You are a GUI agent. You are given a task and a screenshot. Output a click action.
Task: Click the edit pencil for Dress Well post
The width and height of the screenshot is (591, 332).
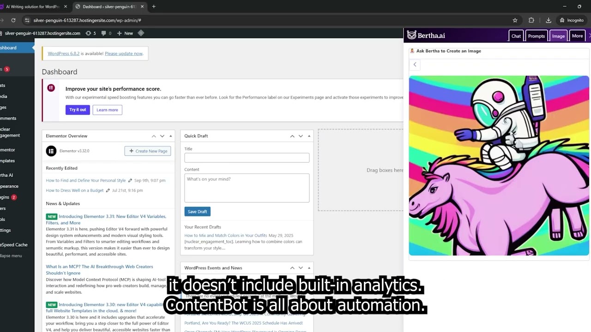tap(108, 190)
